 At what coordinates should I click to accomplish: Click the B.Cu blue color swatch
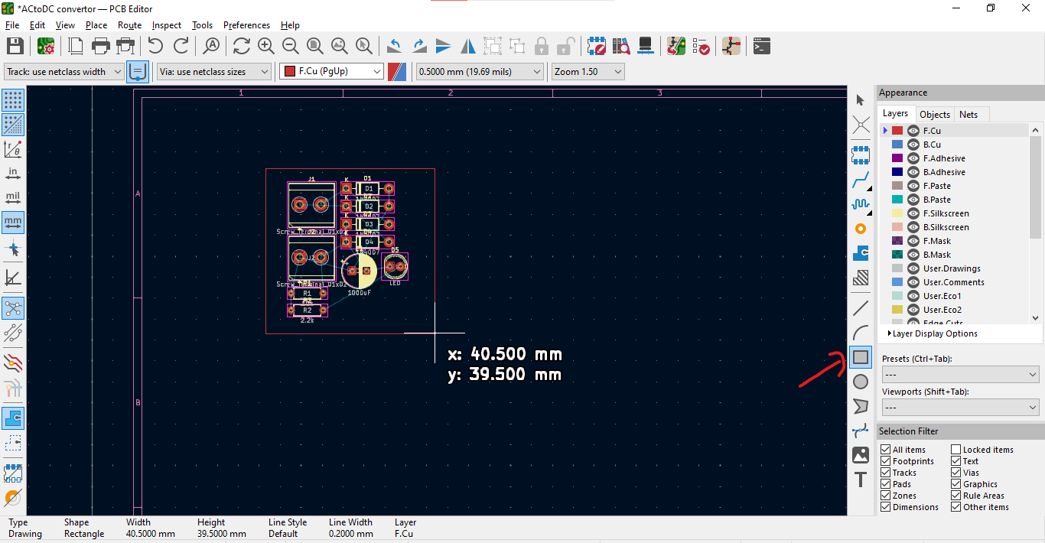pyautogui.click(x=897, y=145)
